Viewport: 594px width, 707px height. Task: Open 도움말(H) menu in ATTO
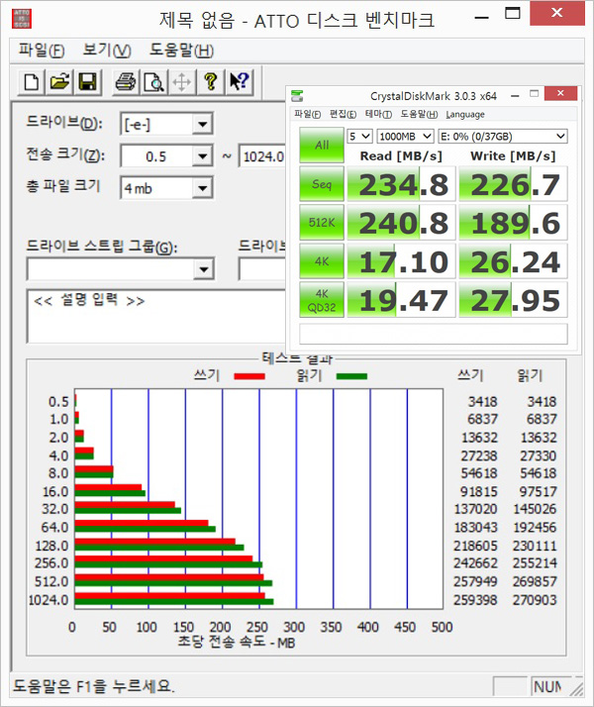181,50
